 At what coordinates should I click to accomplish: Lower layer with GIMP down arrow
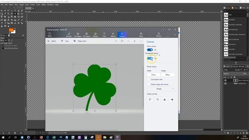pyautogui.click(x=234, y=133)
